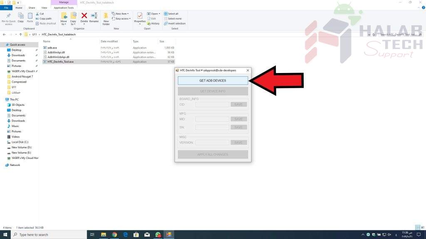Click Copy path command
The width and height of the screenshot is (426, 239).
click(x=43, y=19)
